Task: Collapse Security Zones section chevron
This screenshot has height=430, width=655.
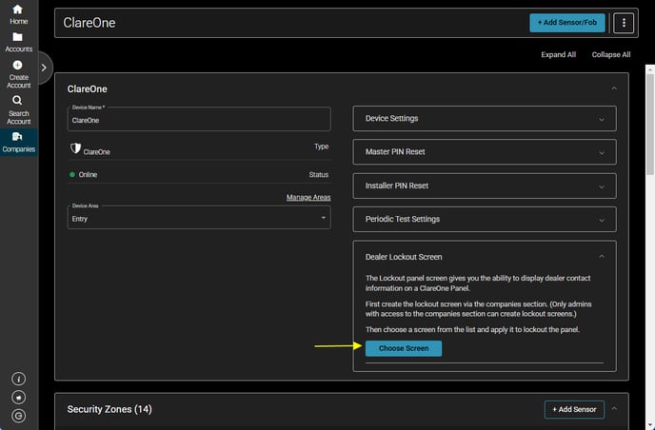Action: [614, 409]
